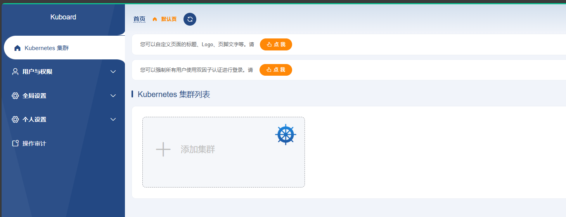Viewport: 566px width, 217px height.
Task: Click the gear icon next to 个人设置
Action: point(16,120)
